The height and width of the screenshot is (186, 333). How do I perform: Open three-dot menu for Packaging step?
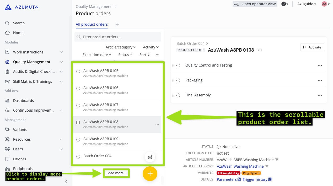320,80
